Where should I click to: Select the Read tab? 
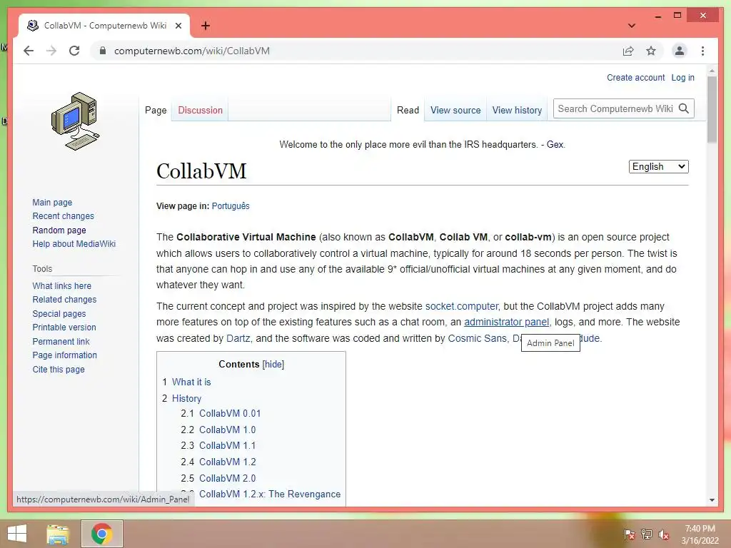click(408, 111)
